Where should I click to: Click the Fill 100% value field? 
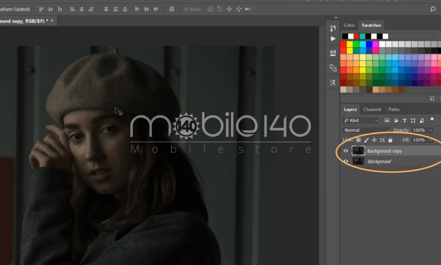coord(419,140)
